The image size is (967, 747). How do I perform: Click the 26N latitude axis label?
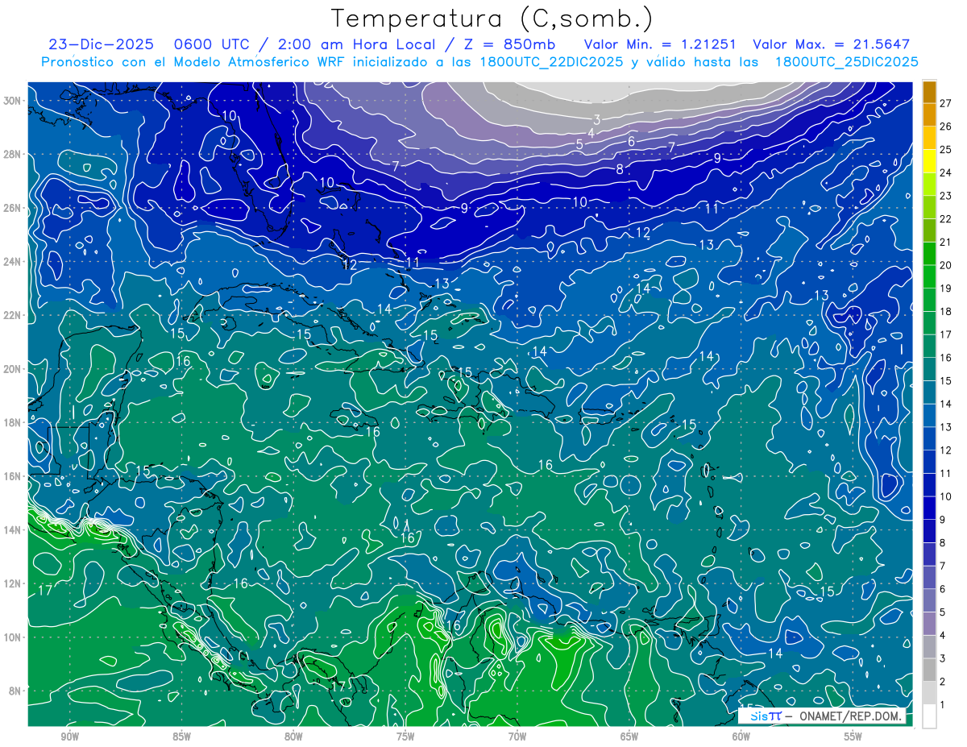[x=11, y=208]
